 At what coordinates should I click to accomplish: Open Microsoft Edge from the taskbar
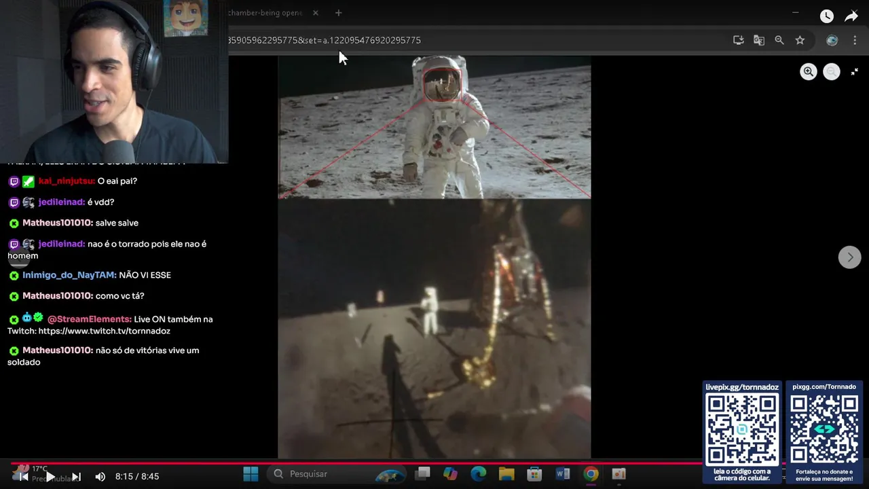click(479, 474)
